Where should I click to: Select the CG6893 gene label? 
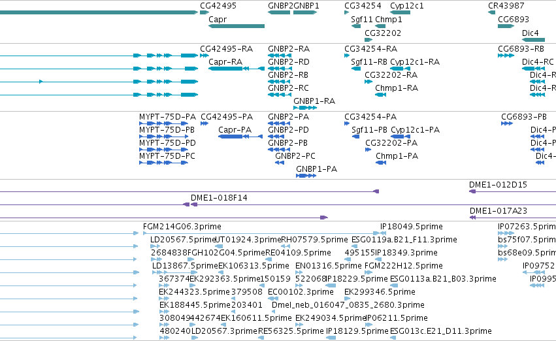[514, 19]
